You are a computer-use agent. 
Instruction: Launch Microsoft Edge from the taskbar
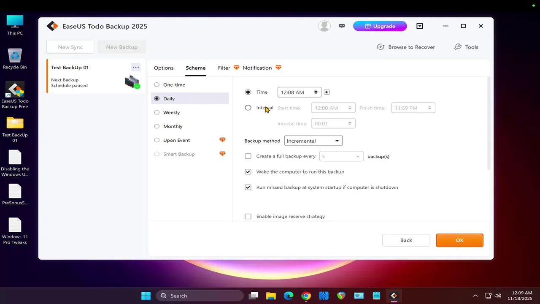(x=289, y=296)
